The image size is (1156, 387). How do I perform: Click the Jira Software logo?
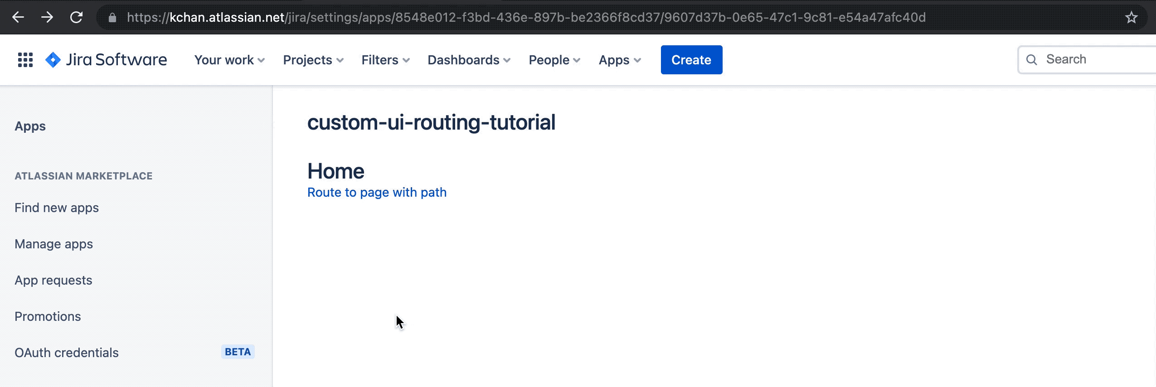(106, 59)
